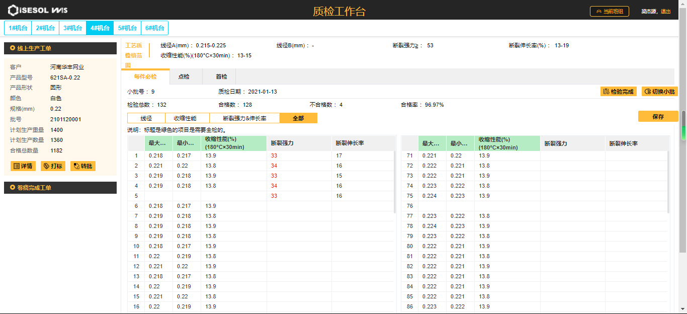The height and width of the screenshot is (314, 687).
Task: Click the 线上生产工单 panel header bullet
Action: tap(12, 48)
